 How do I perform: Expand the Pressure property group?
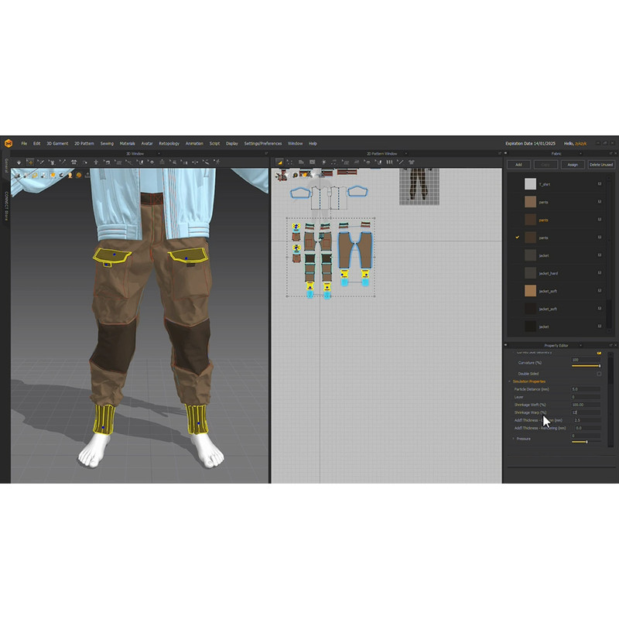click(x=513, y=439)
